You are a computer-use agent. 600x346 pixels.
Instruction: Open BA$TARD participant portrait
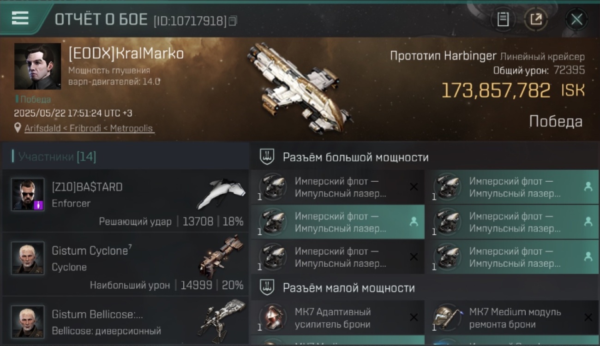click(x=28, y=195)
